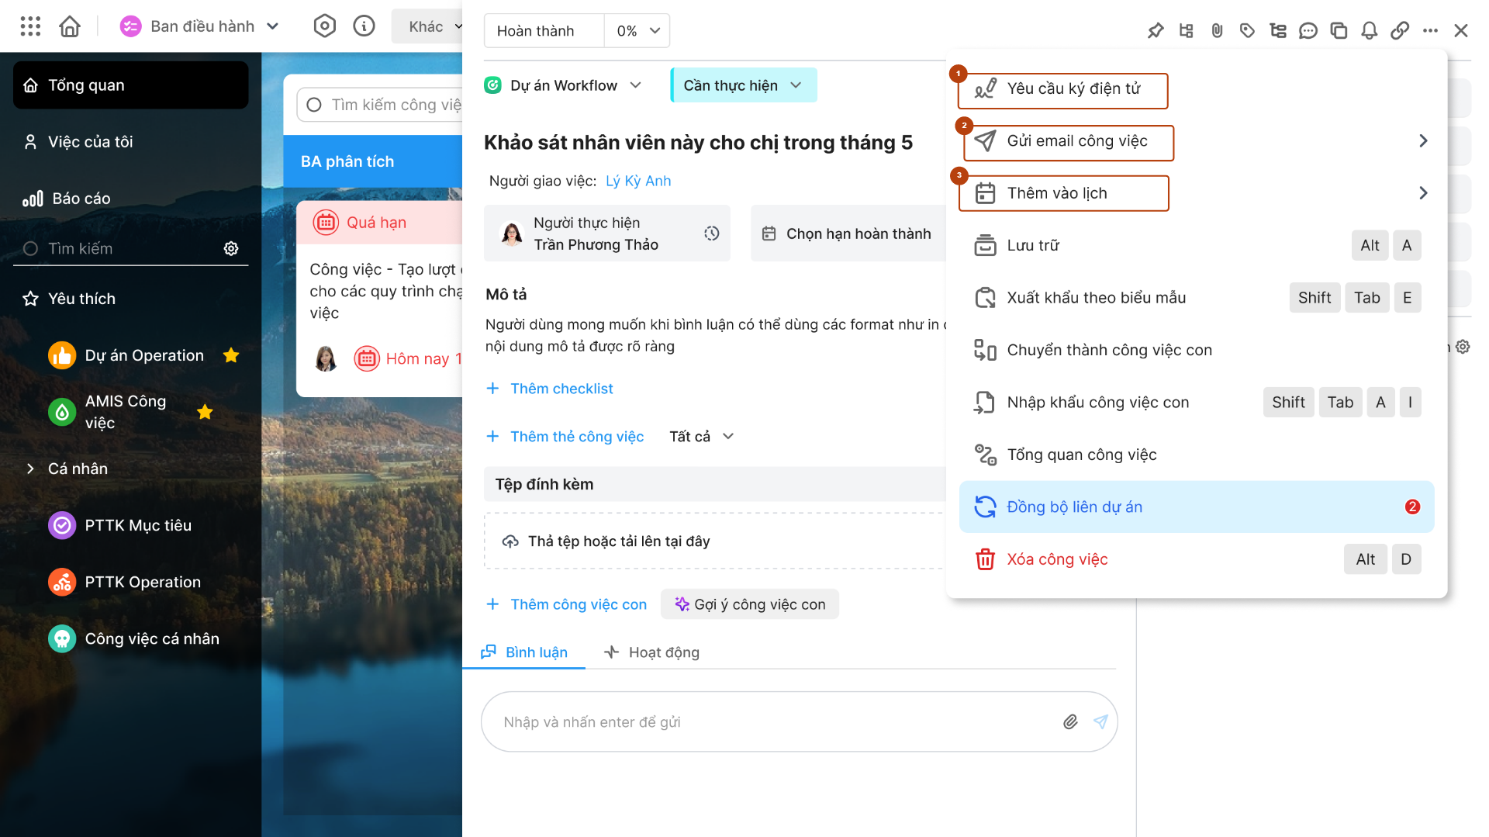Screen dimensions: 1489x837
Task: Attach a file via paperclip toolbar icon
Action: 1217,31
